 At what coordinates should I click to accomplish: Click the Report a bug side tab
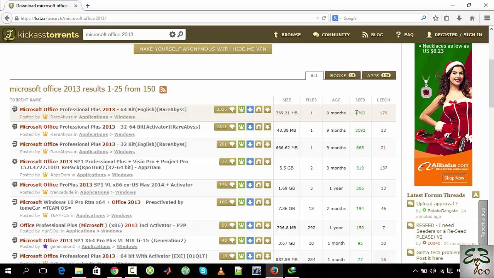pos(483,223)
